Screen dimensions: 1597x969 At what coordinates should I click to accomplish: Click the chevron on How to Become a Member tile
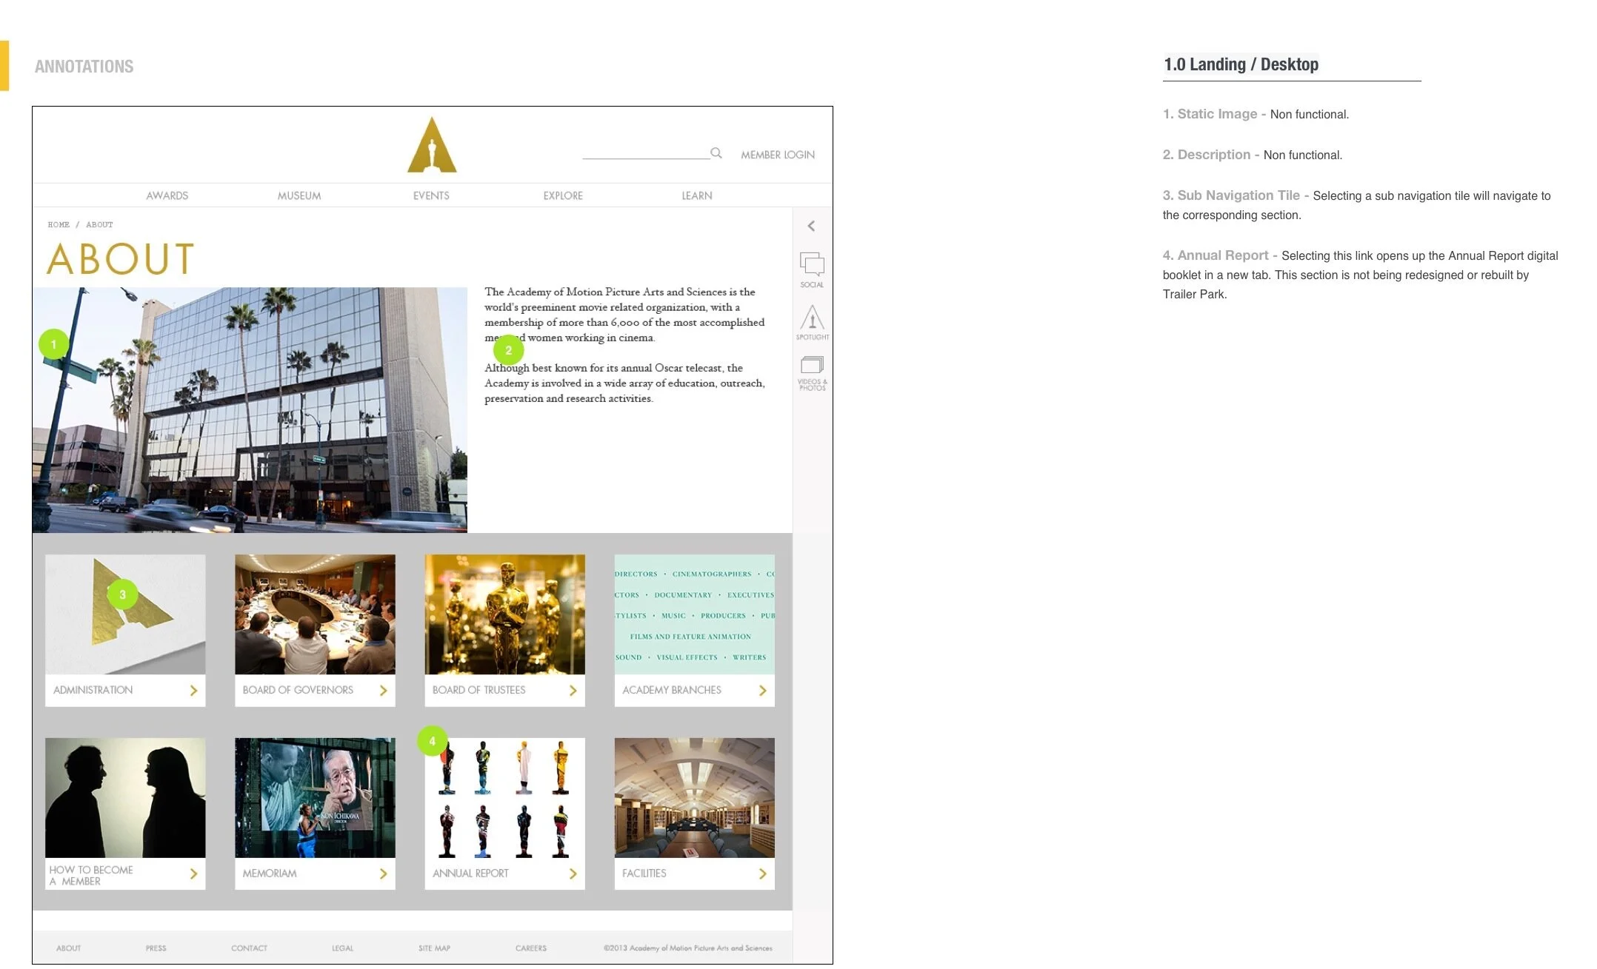click(193, 874)
